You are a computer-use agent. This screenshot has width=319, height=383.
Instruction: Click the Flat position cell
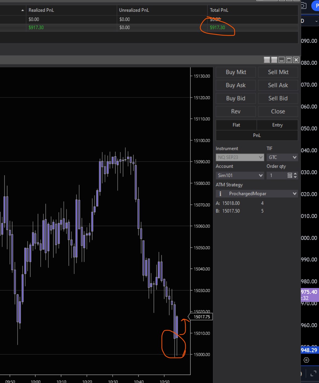(x=236, y=125)
